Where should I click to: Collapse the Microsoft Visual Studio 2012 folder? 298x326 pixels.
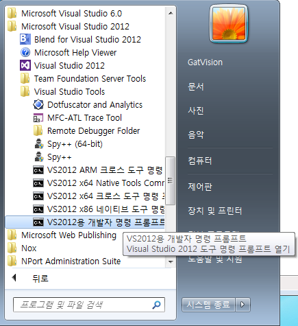(75, 26)
